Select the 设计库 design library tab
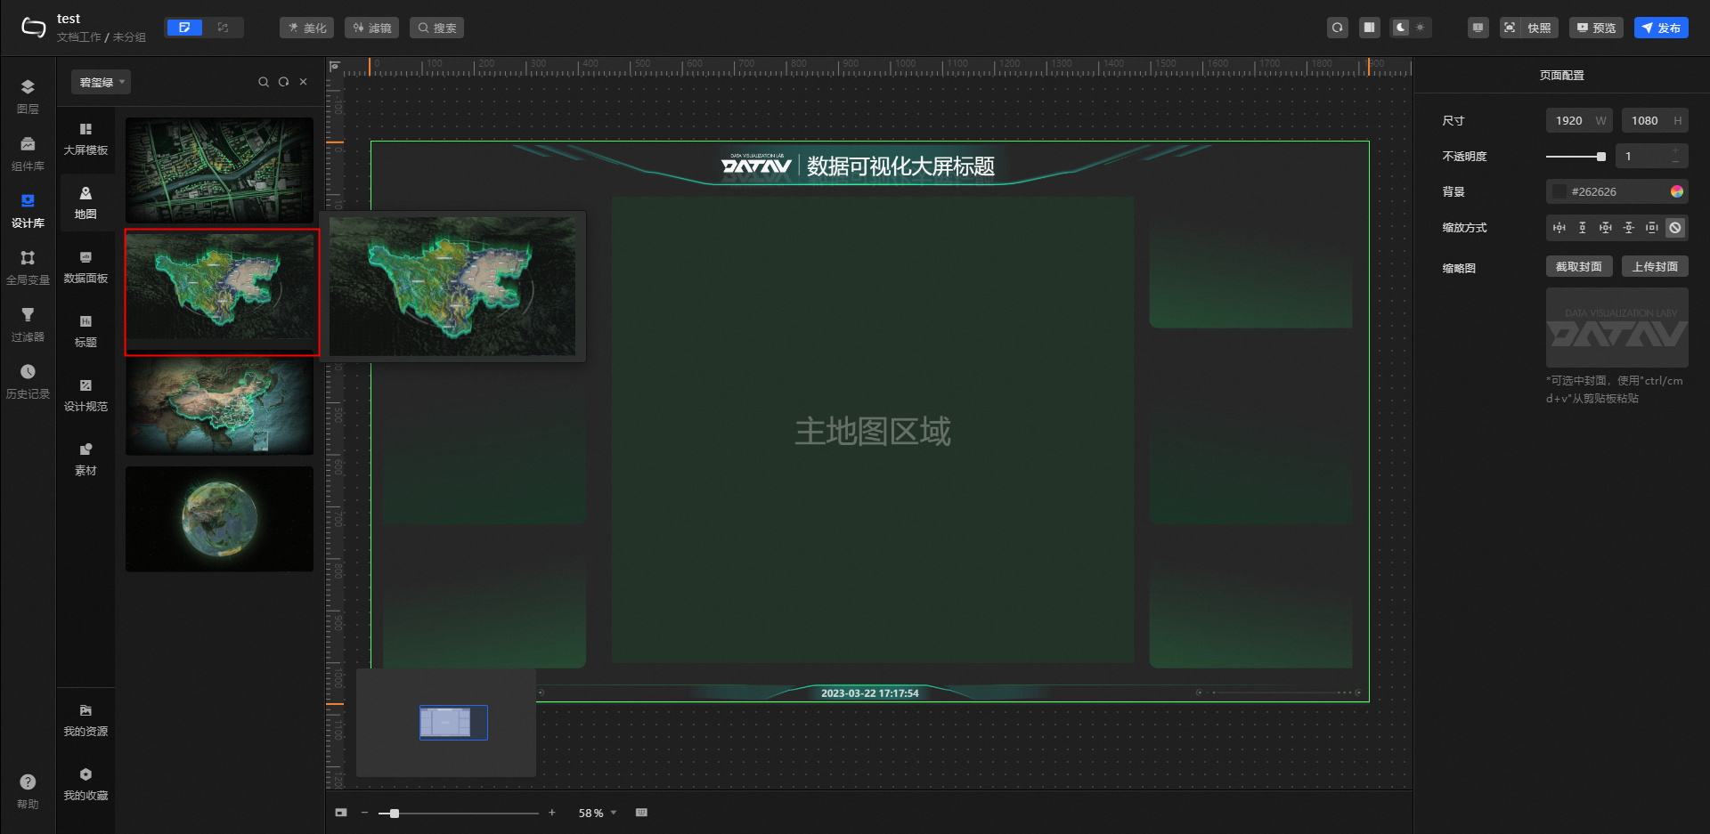 (x=28, y=210)
